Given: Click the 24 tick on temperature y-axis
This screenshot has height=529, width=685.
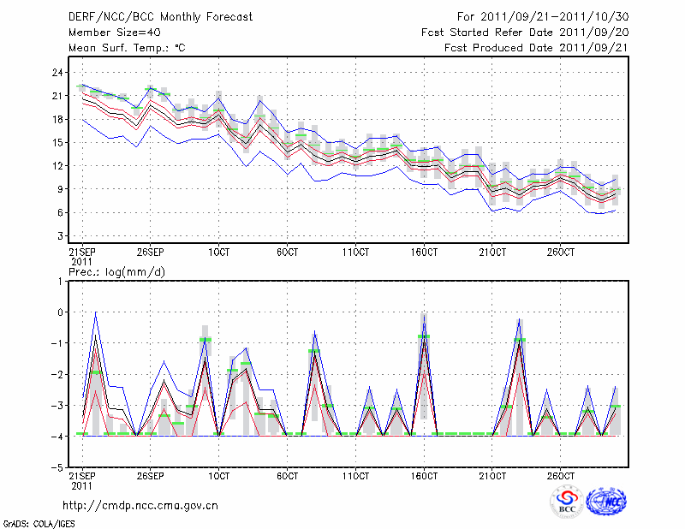Looking at the screenshot, I should 57,73.
